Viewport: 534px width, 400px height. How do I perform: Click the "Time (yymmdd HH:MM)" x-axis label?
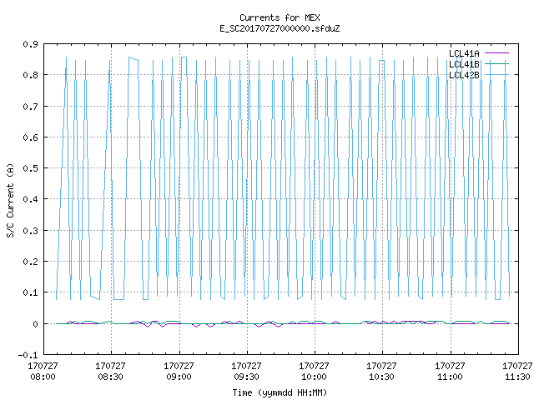(280, 392)
